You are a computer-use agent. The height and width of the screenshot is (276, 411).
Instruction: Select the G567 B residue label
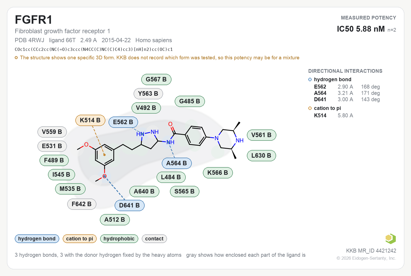pos(156,79)
